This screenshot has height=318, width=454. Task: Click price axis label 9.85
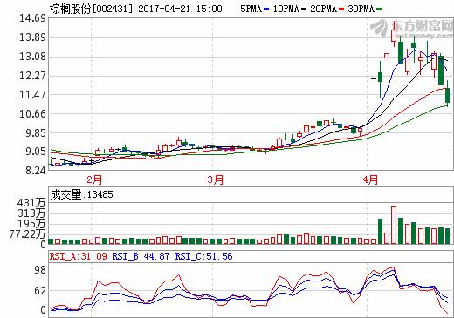36,133
